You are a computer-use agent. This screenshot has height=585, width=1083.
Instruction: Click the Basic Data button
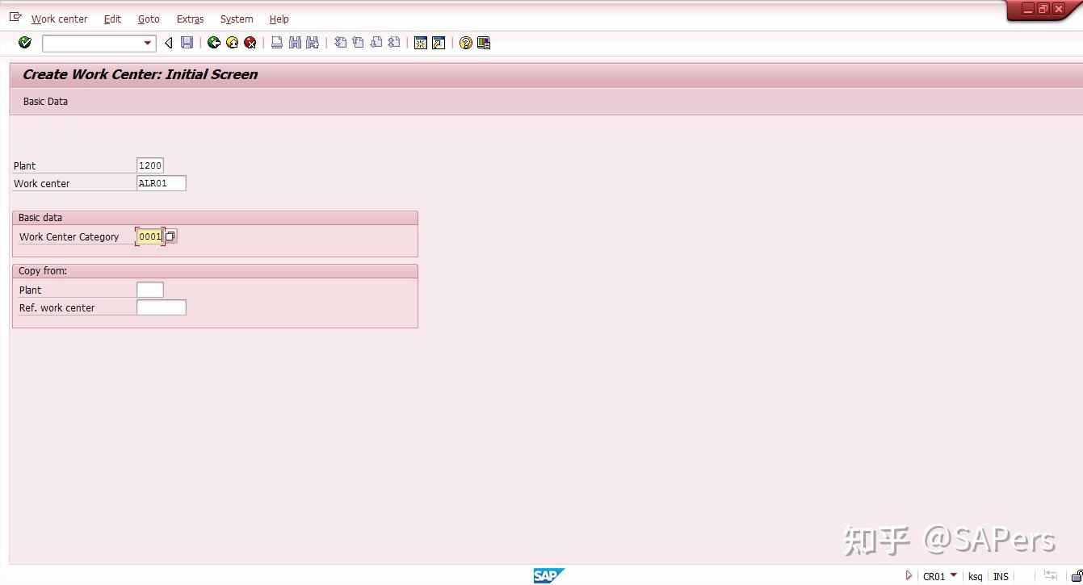[x=44, y=101]
